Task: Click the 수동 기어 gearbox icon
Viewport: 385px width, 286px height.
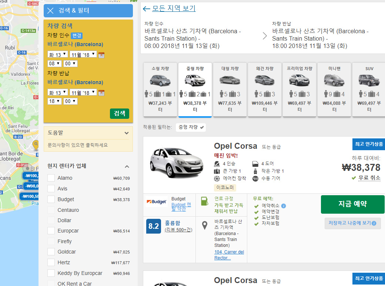Action: 255,179
